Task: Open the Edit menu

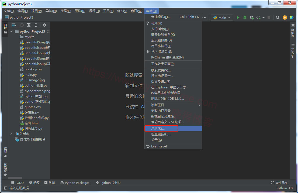Action: [x=23, y=11]
